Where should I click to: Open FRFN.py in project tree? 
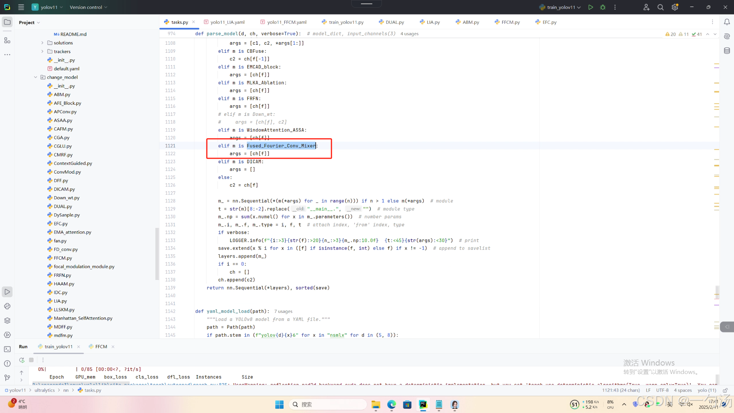point(62,275)
